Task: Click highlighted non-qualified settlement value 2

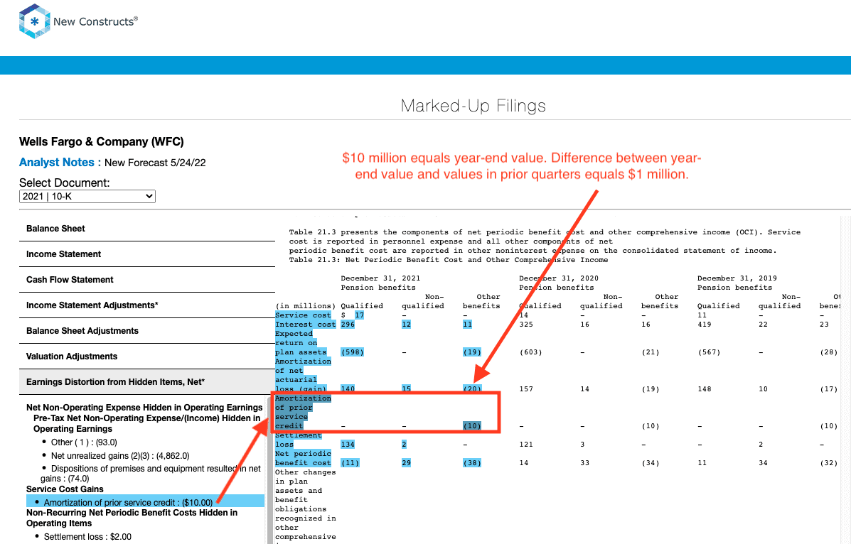Action: click(404, 444)
